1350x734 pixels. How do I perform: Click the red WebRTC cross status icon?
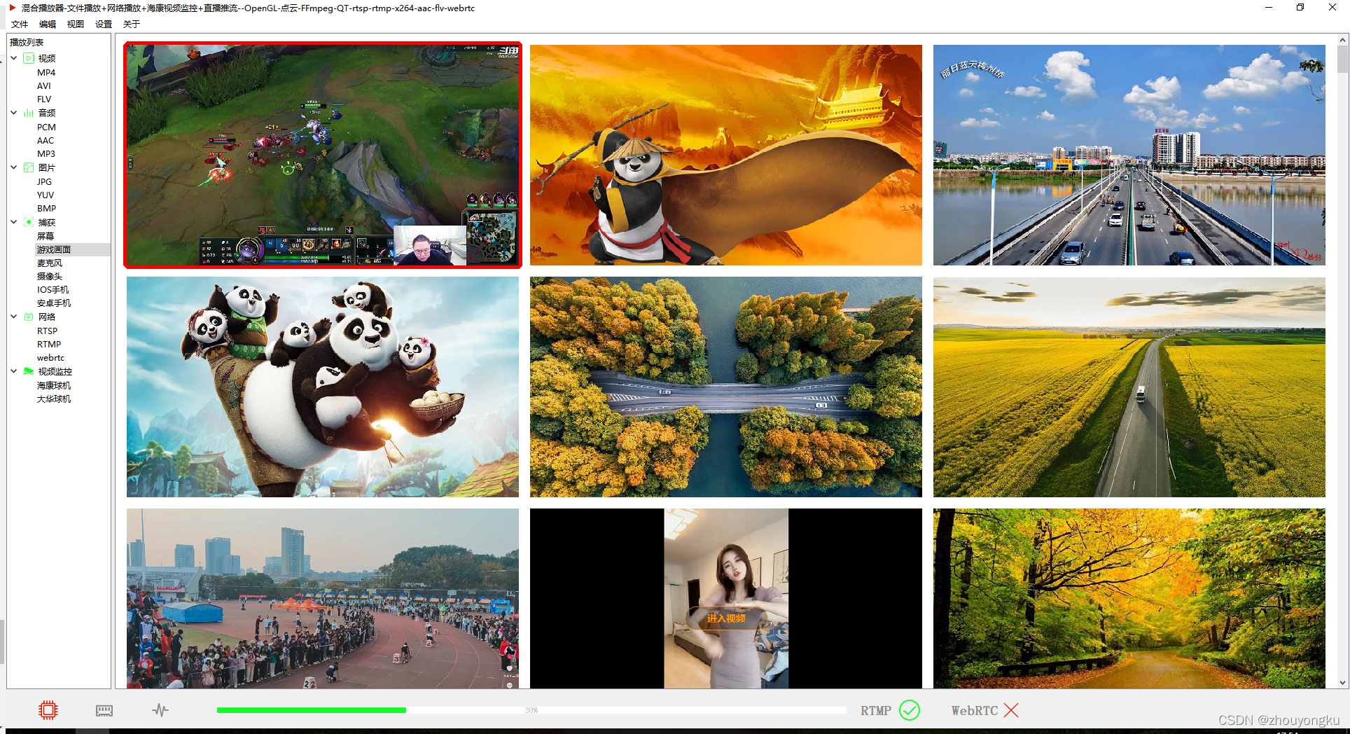(x=1010, y=710)
